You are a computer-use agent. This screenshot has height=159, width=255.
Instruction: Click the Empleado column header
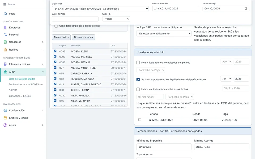pyautogui.click(x=76, y=46)
